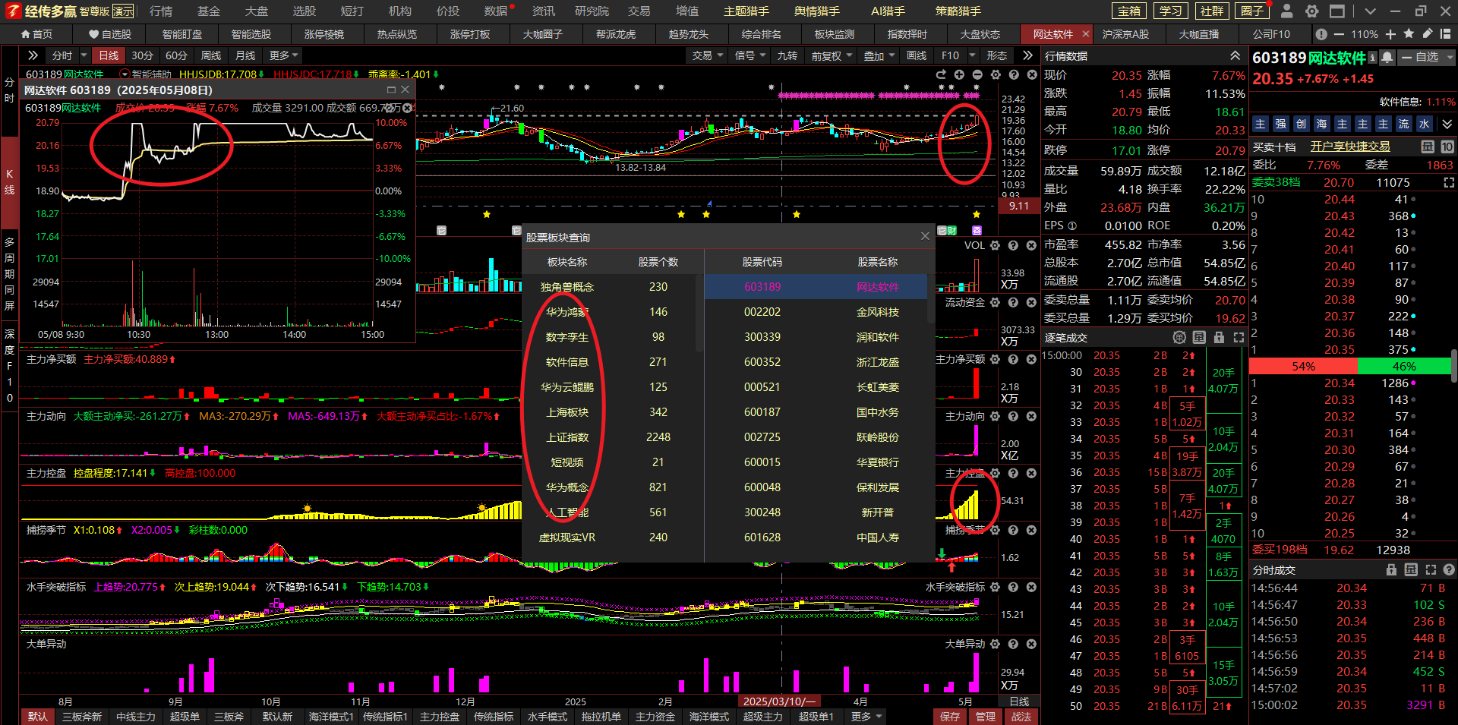Toggle the 水 tag badge

pos(1425,124)
